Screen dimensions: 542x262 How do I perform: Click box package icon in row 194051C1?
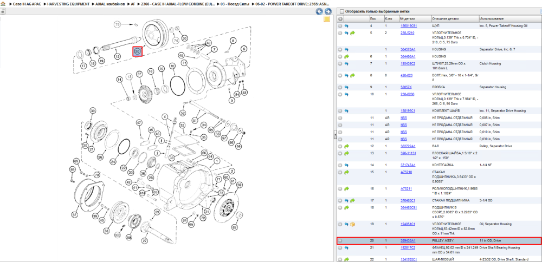coord(352,224)
